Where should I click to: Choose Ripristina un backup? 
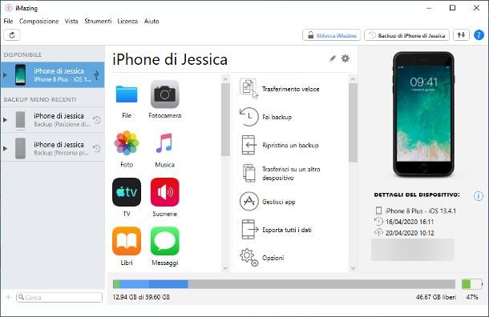pos(280,145)
